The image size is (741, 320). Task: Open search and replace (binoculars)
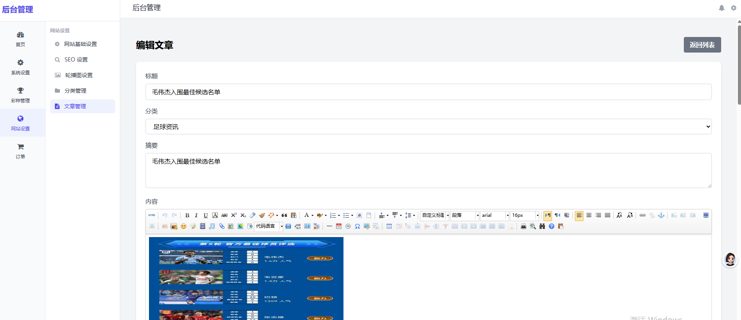click(x=542, y=226)
